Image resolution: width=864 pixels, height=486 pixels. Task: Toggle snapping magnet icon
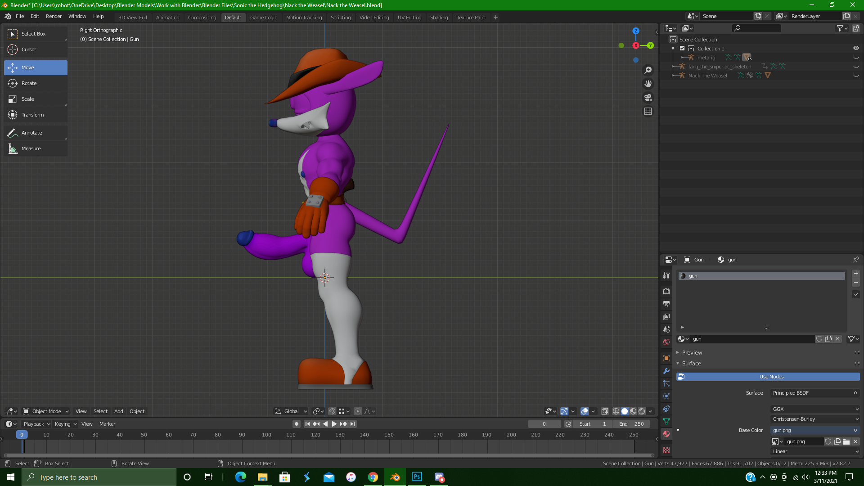332,411
